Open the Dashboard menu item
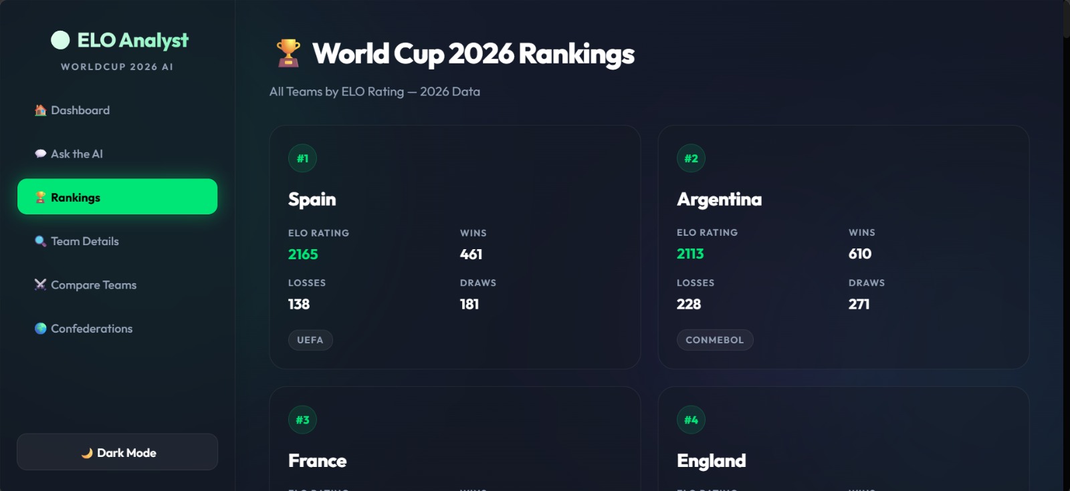Image resolution: width=1070 pixels, height=491 pixels. [117, 110]
